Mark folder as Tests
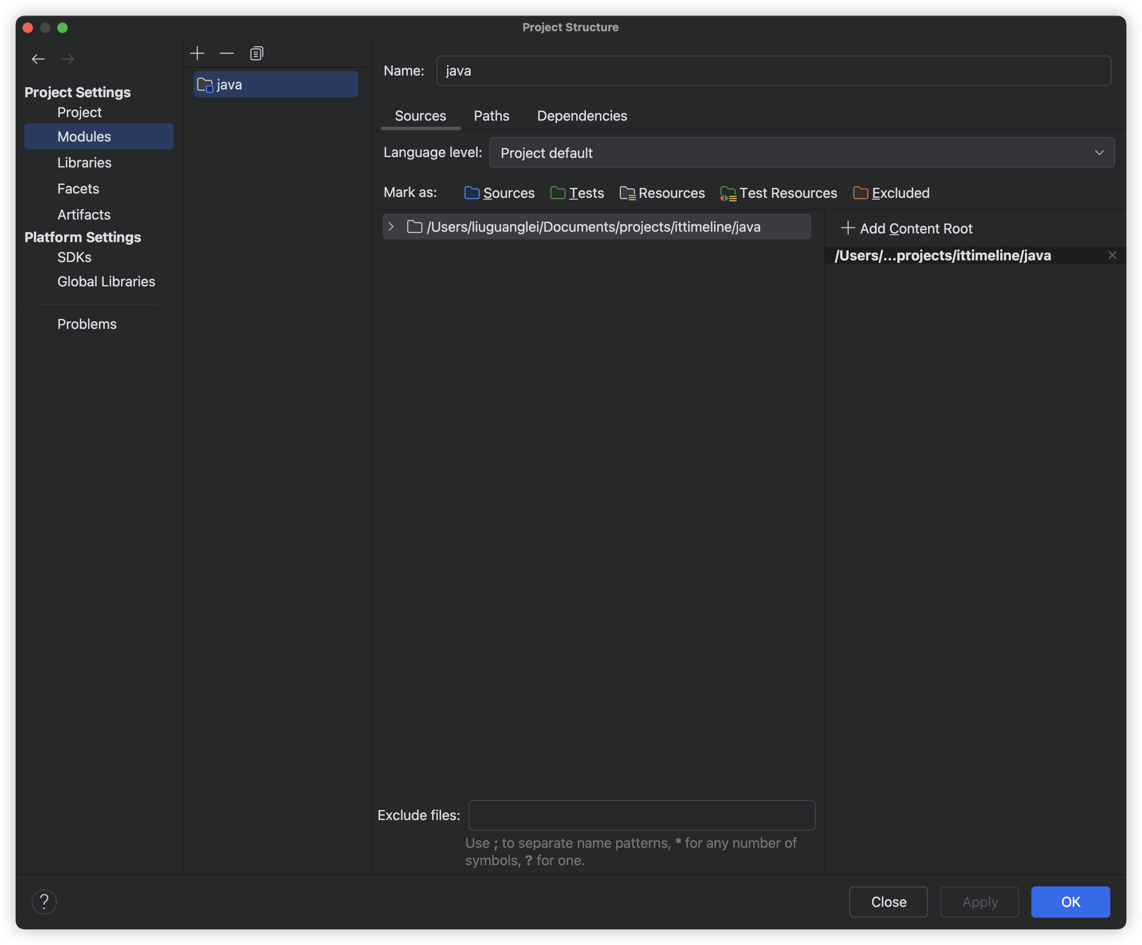1142x945 pixels. click(577, 193)
